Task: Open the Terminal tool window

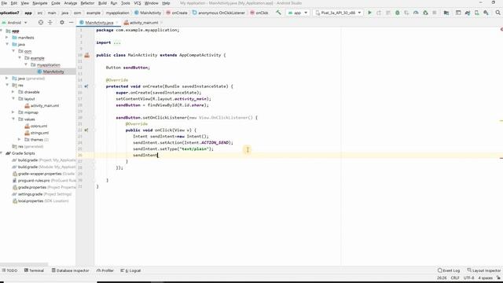Action: click(34, 270)
